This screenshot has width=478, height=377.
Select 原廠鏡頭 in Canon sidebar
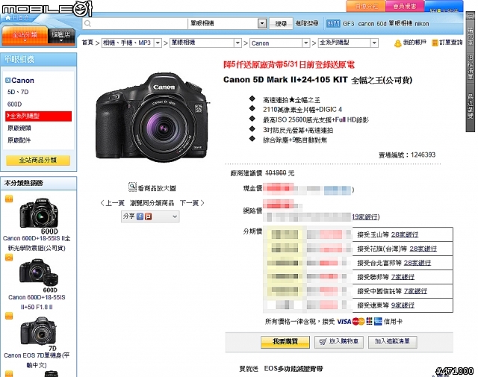click(x=19, y=128)
